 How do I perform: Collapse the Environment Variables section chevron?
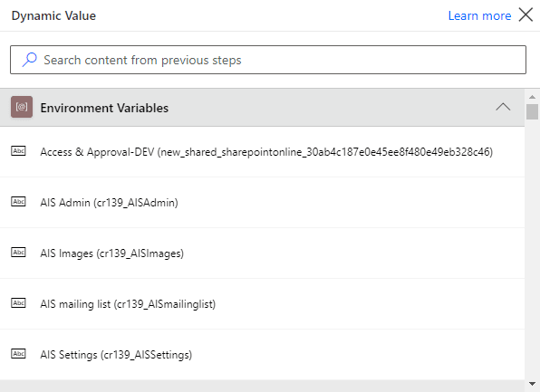503,107
